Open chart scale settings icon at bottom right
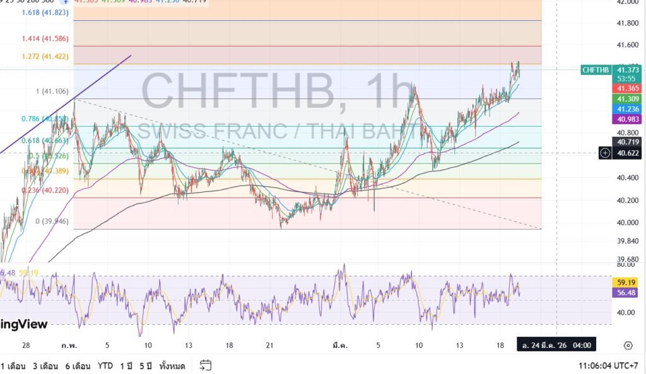Screen dimensions: 646x374 (x=628, y=345)
